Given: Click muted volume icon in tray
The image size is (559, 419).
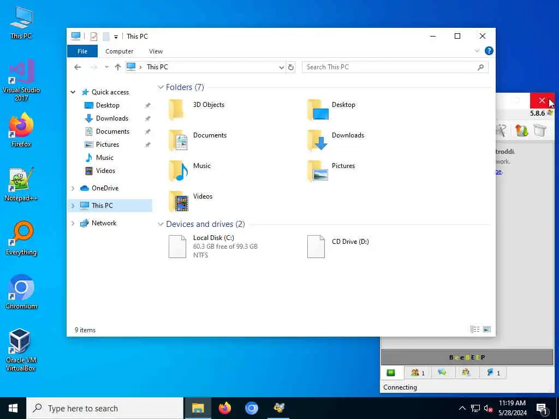Looking at the screenshot, I should 488,408.
